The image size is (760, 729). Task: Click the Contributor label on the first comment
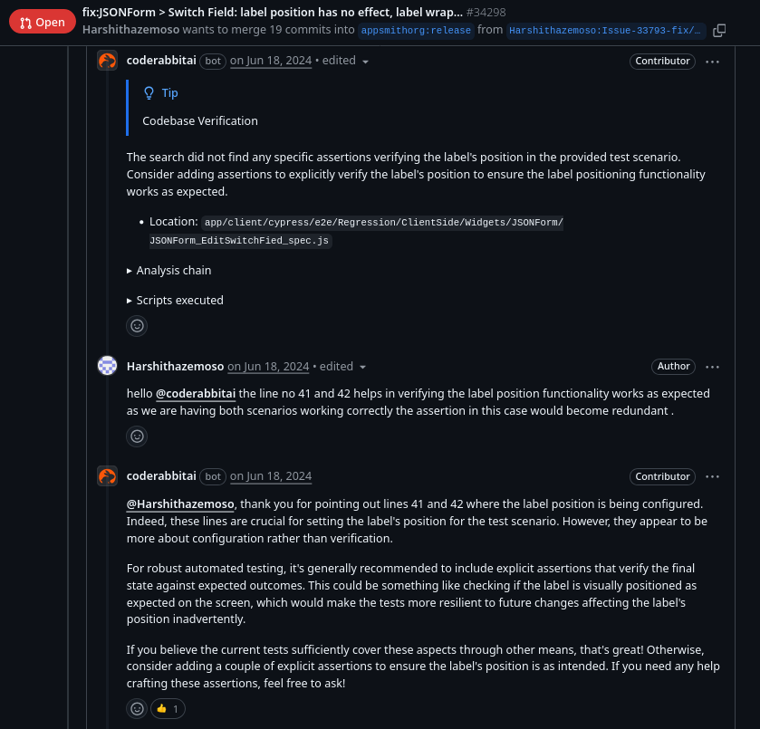click(x=662, y=61)
